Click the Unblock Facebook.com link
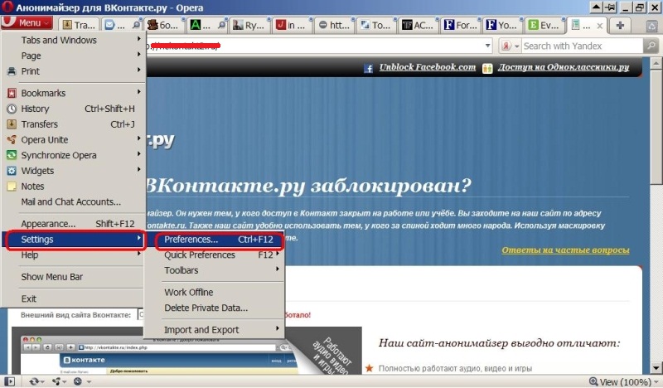This screenshot has width=663, height=388. pos(427,66)
